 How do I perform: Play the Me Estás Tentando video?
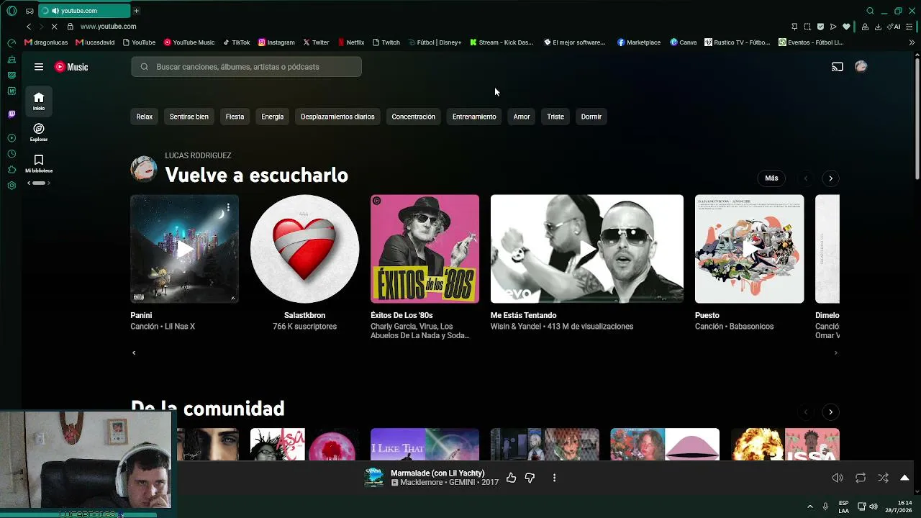pyautogui.click(x=587, y=249)
